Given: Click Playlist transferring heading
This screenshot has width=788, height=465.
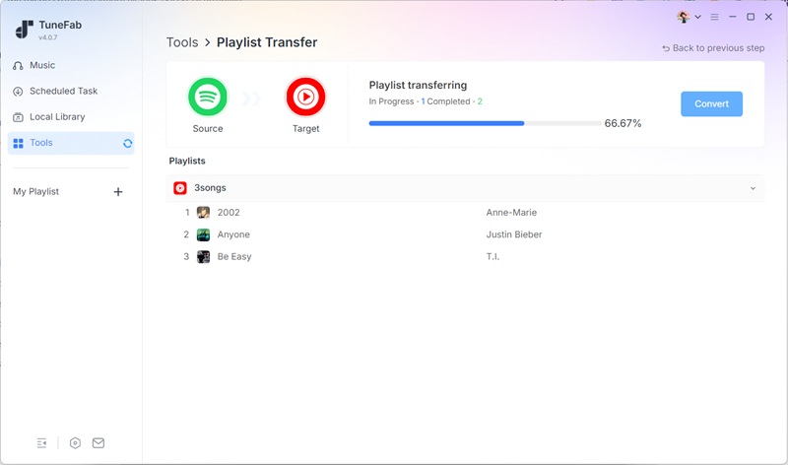Looking at the screenshot, I should pos(418,86).
